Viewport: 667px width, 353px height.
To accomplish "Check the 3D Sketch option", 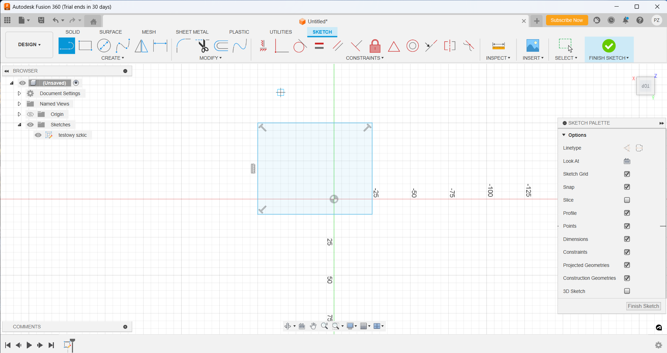I will pos(627,291).
